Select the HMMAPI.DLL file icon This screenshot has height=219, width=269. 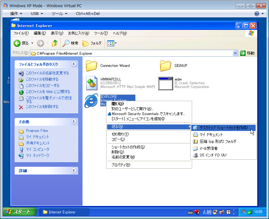(x=92, y=83)
